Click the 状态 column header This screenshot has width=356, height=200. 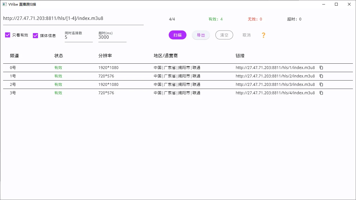(59, 56)
